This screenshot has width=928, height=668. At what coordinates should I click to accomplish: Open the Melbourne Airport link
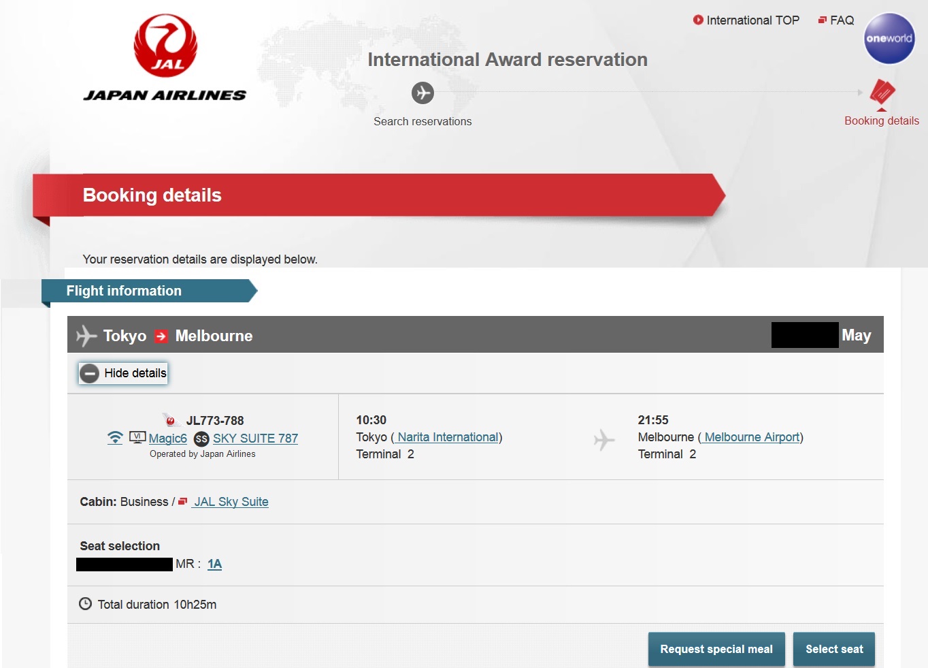[x=752, y=437]
